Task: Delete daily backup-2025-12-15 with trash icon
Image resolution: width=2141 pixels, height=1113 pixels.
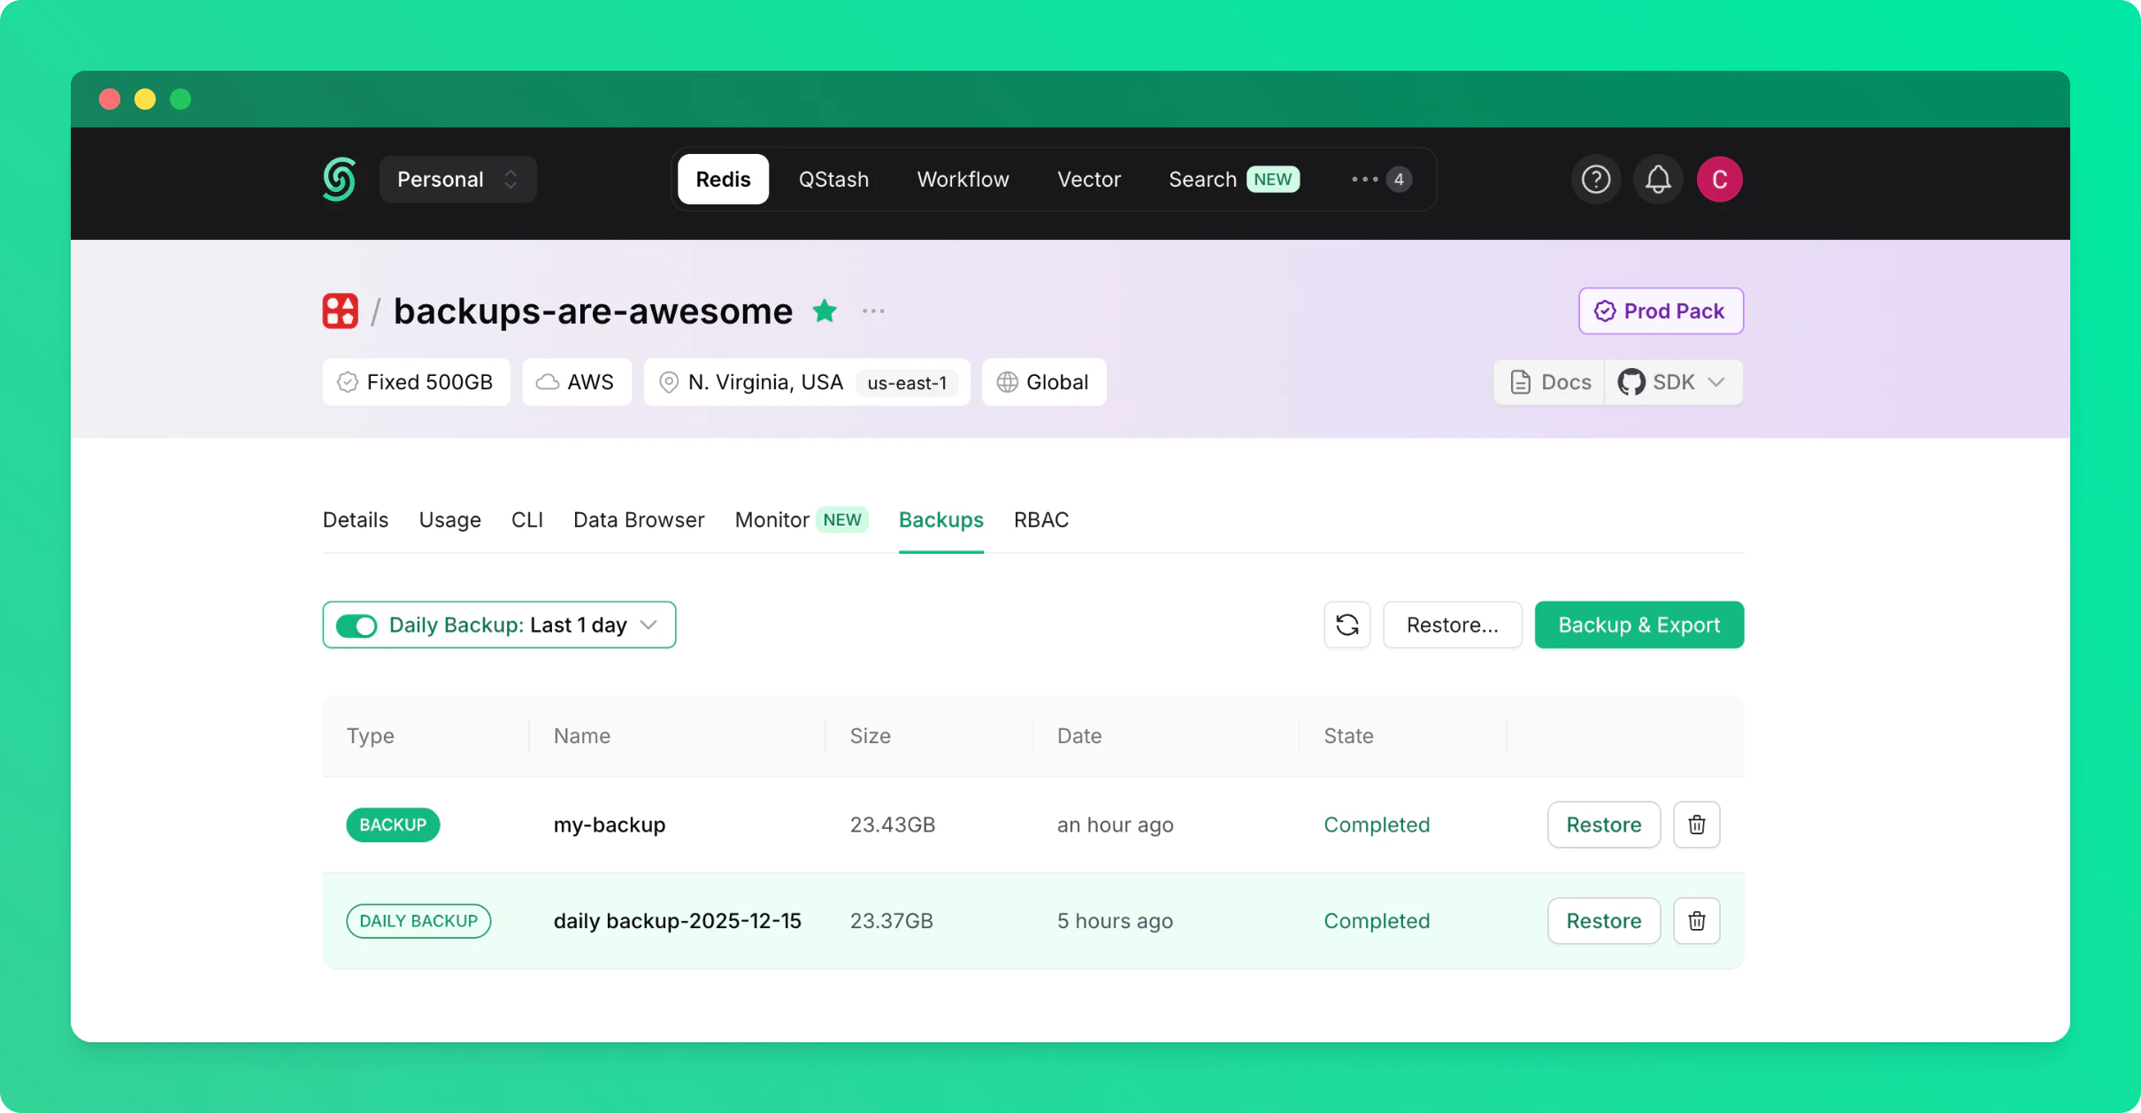Action: pyautogui.click(x=1696, y=921)
